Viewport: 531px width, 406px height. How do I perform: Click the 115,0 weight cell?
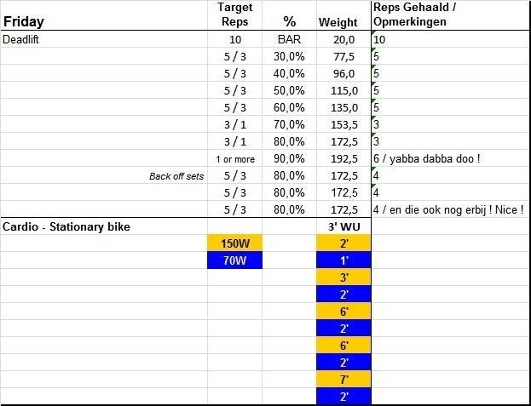coord(341,90)
